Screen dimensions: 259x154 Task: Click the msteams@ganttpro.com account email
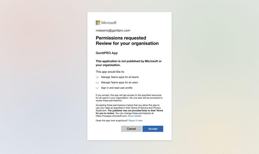113,30
